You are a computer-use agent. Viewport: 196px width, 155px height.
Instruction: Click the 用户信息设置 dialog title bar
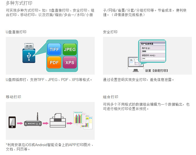tap(152, 44)
